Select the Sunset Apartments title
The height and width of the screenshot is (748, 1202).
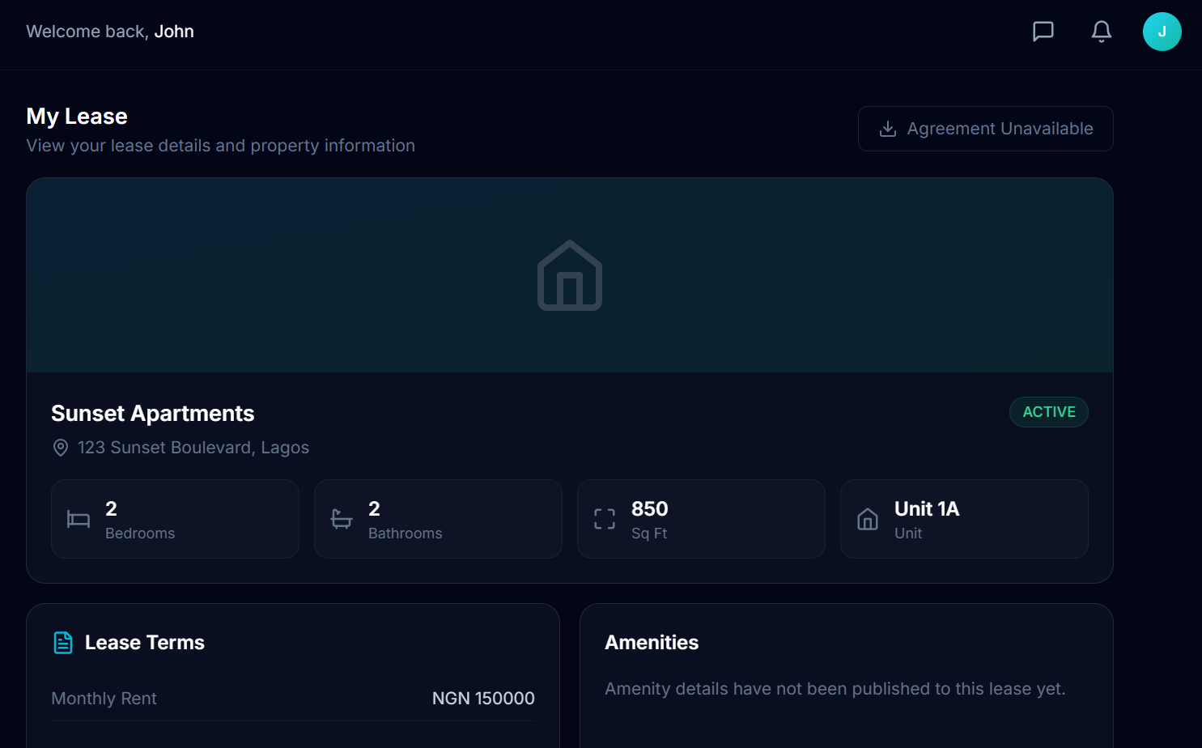click(153, 414)
